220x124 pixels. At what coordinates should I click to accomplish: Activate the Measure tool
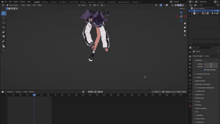(4, 46)
